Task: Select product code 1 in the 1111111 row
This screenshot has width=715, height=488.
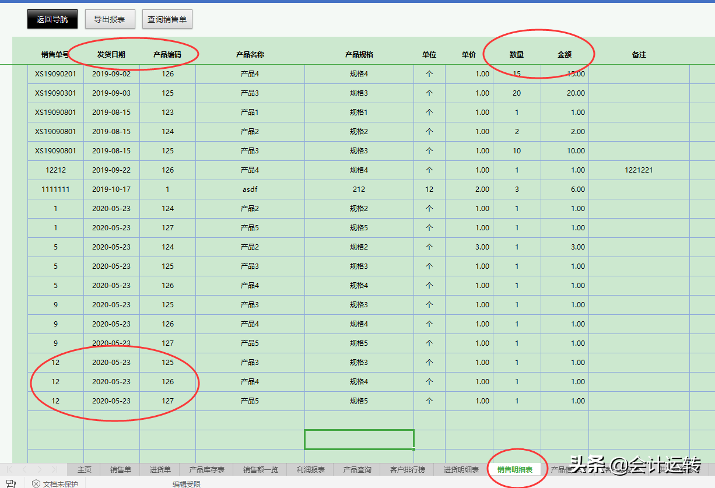Action: [x=167, y=189]
